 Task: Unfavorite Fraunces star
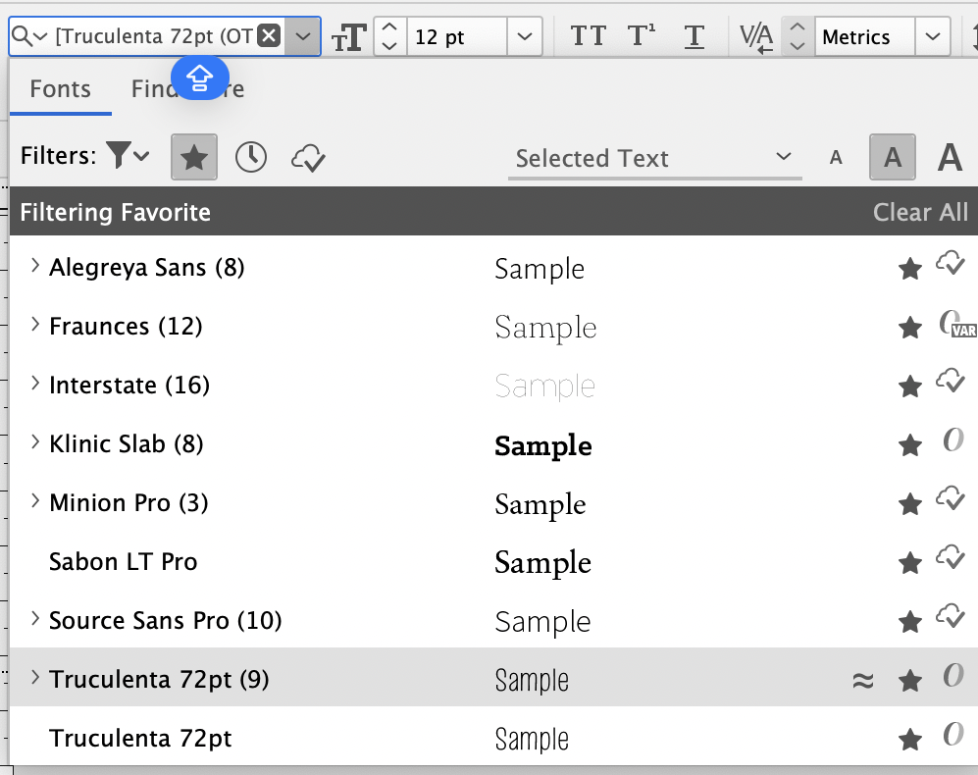910,328
